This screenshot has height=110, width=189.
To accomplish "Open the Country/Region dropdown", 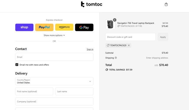I will coord(54,81).
